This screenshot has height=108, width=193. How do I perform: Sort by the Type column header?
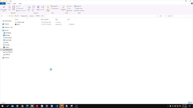coord(57,19)
